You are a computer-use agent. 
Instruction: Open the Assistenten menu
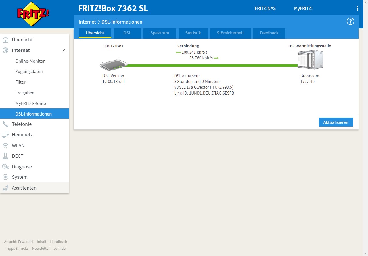34,188
